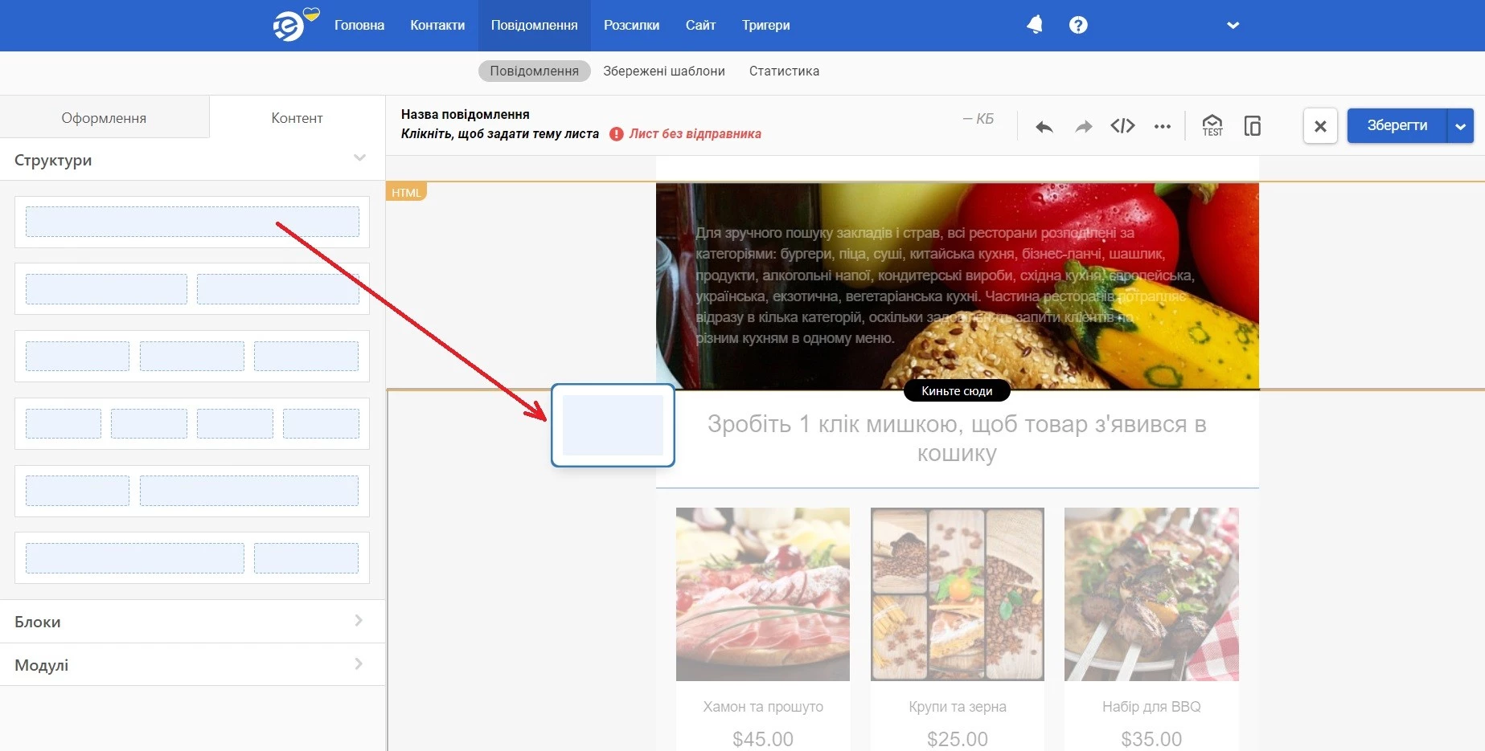The width and height of the screenshot is (1485, 751).
Task: Select the three-column structure
Action: pyautogui.click(x=192, y=356)
